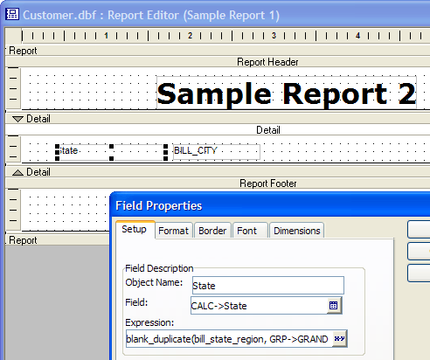430x360 pixels.
Task: Select the Sample Report 2 title text
Action: (x=287, y=93)
